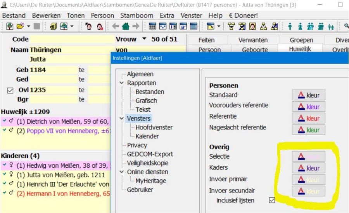Toggle the Ovl checkbox
The image size is (349, 213).
pyautogui.click(x=10, y=90)
